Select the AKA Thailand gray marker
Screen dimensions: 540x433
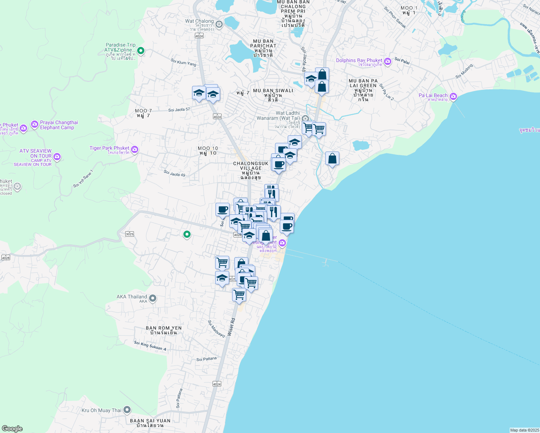[152, 298]
